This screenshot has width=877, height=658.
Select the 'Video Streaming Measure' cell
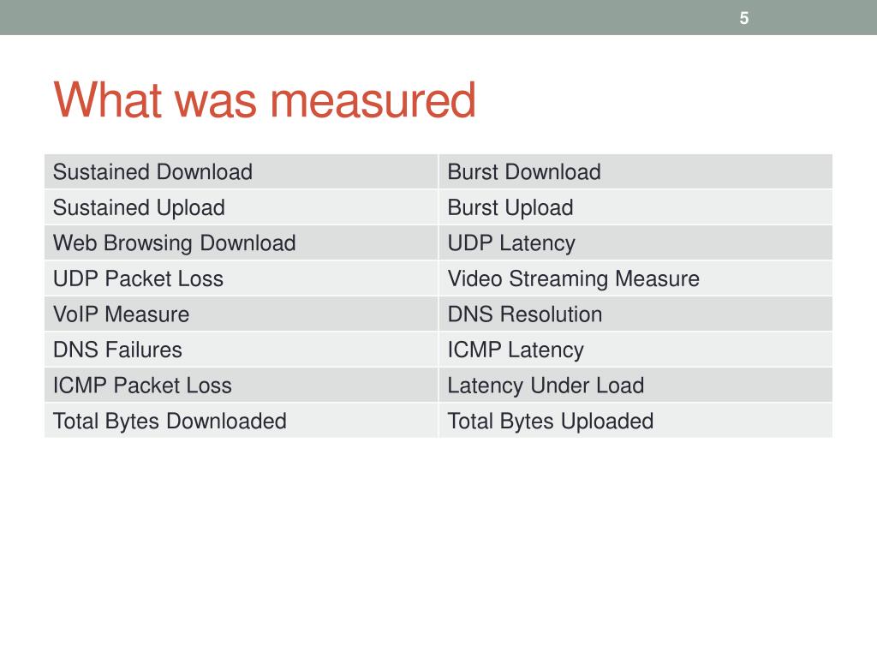(635, 278)
